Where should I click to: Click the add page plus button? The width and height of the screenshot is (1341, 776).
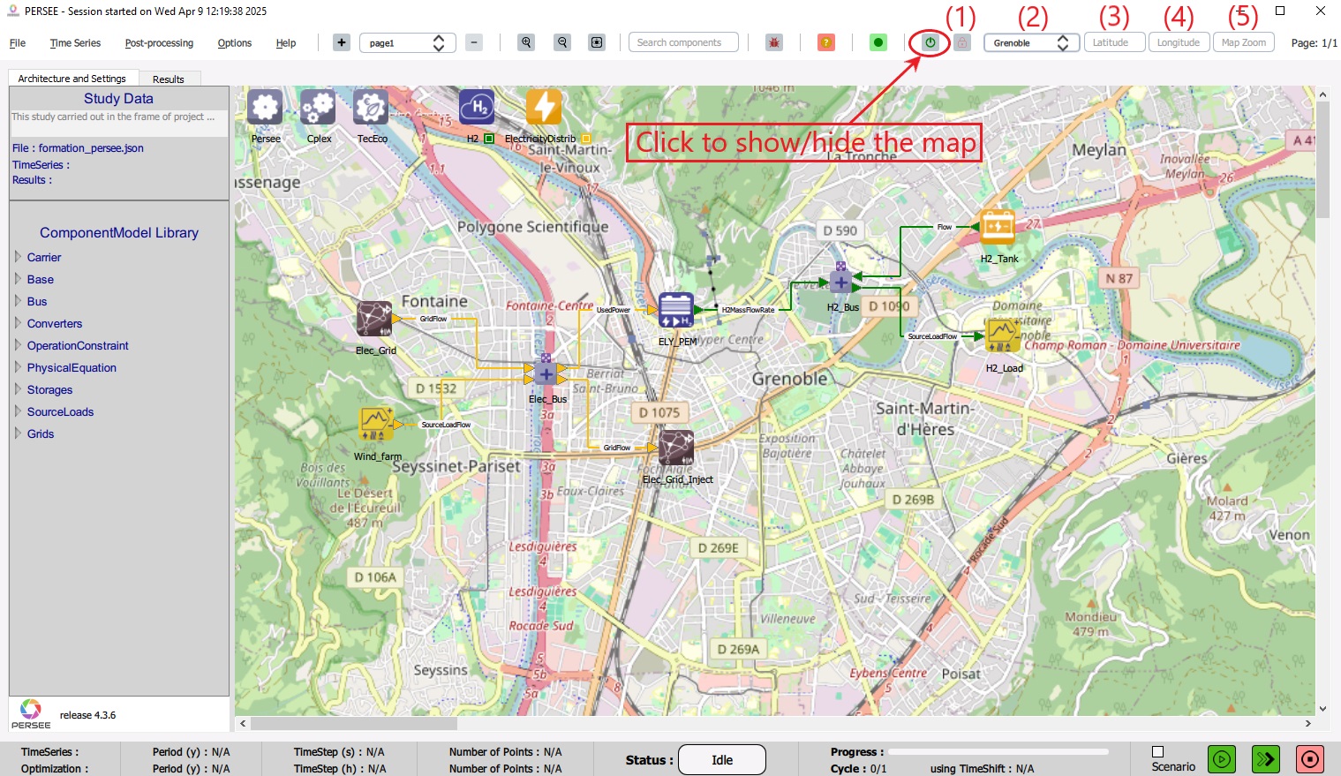pos(342,42)
